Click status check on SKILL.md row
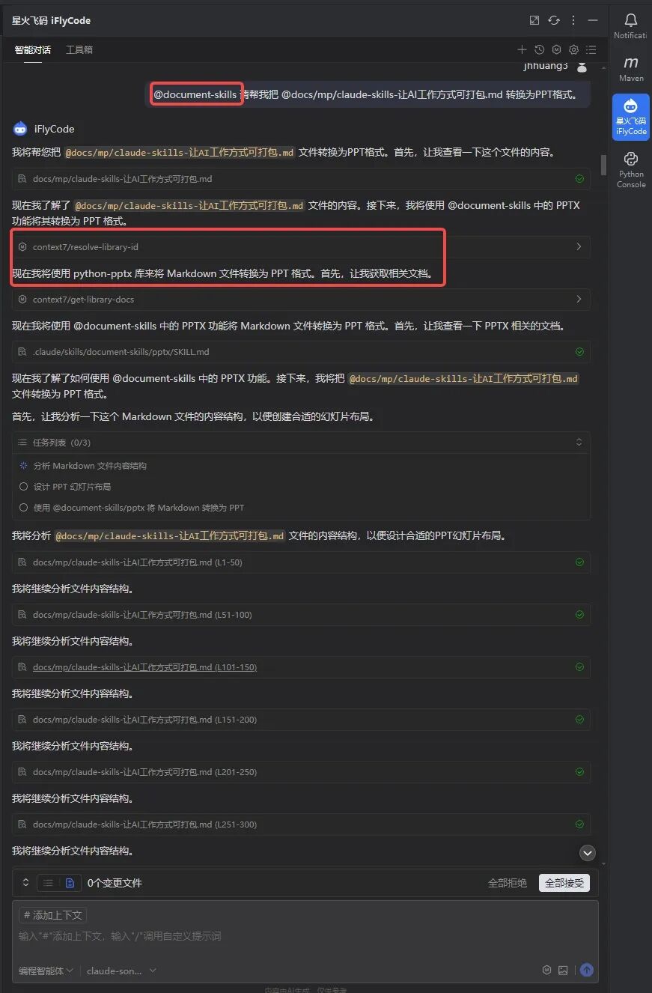Screen dimensions: 652x993 [x=579, y=351]
